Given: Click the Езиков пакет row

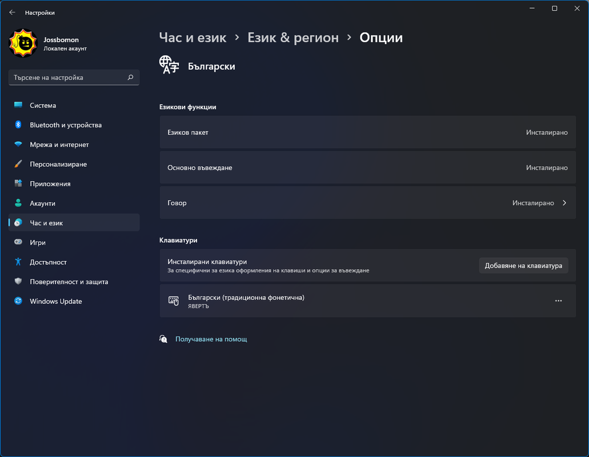Looking at the screenshot, I should (x=368, y=132).
